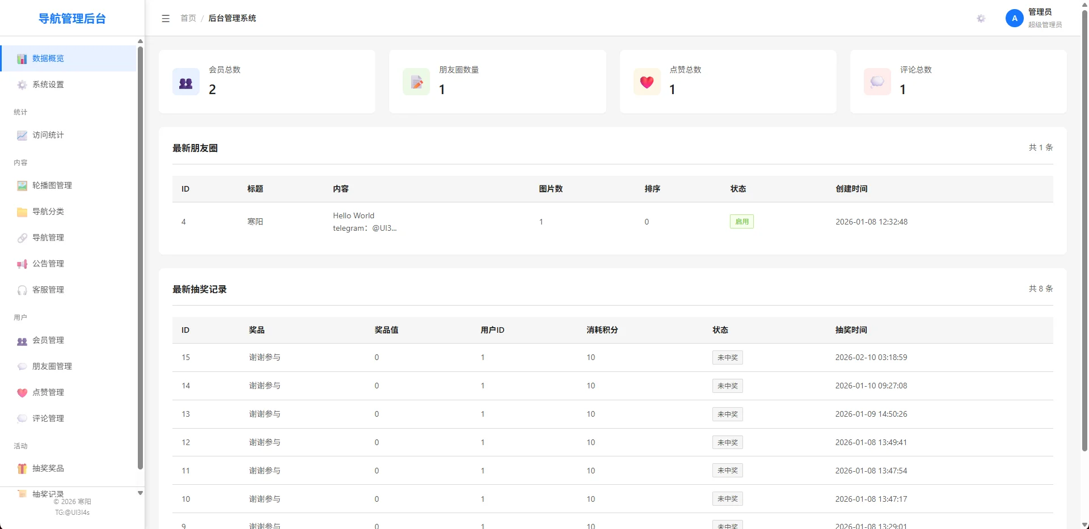Open 系统设置 from the sidebar
Viewport: 1089px width, 529px height.
pyautogui.click(x=48, y=84)
